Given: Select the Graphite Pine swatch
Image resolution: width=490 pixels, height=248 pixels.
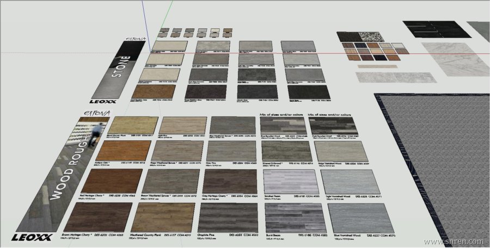Looking at the screenshot, I should (x=228, y=218).
